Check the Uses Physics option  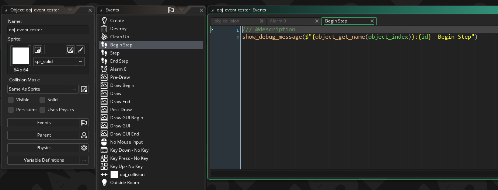click(x=42, y=110)
